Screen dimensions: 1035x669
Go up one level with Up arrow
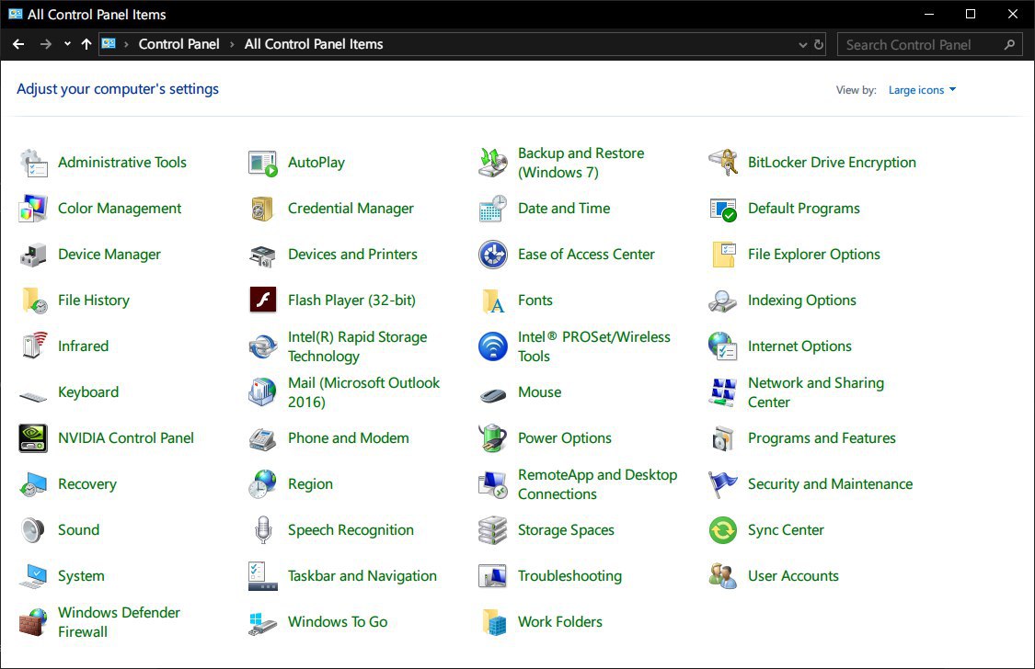click(86, 44)
